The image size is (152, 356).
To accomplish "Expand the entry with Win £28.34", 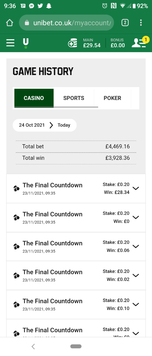I will [136, 188].
